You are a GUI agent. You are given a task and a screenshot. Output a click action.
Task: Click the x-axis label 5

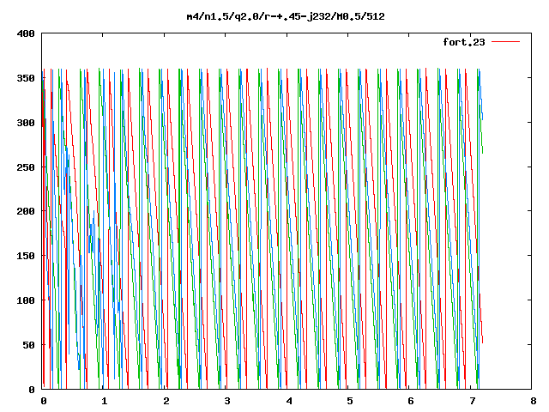coord(350,401)
